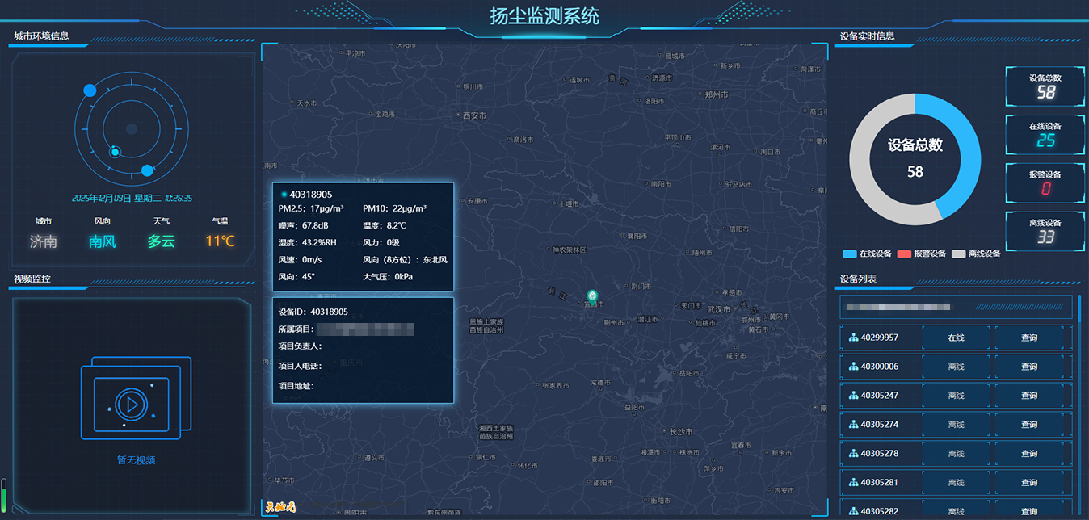
Task: Toggle 在线设备 legend item under donut chart
Action: [867, 254]
